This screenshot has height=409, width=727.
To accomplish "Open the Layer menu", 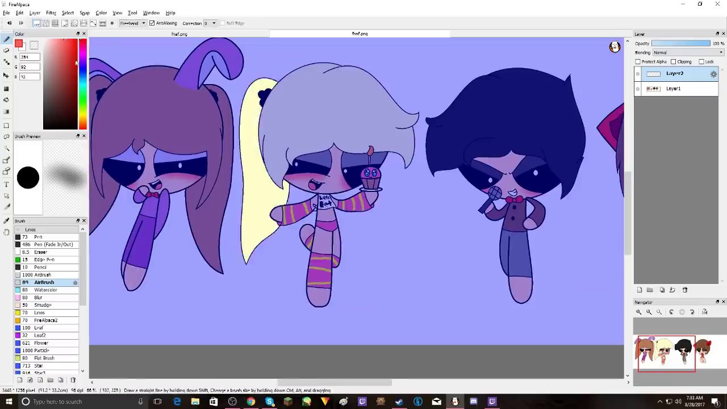I will pos(35,12).
